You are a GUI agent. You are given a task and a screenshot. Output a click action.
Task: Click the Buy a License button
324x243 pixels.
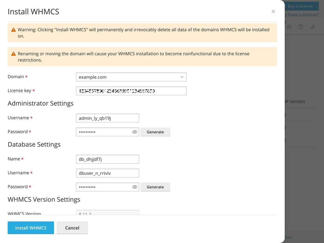pos(300,6)
